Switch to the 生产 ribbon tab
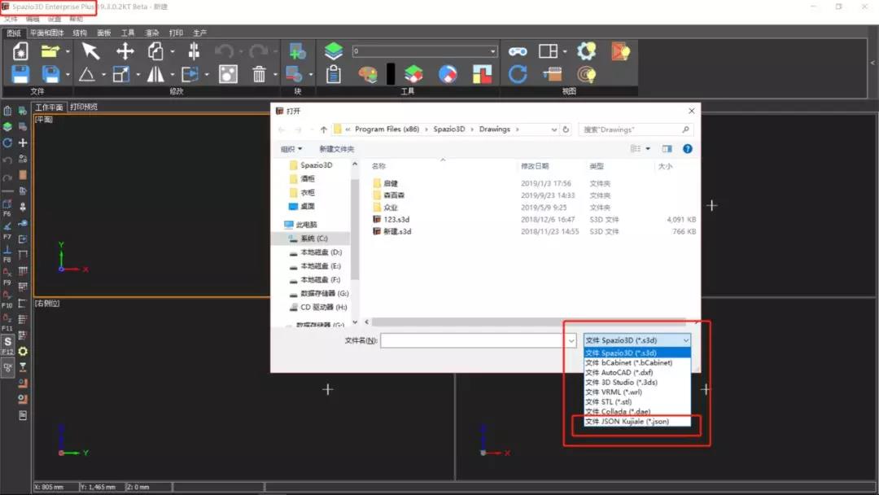Image resolution: width=879 pixels, height=495 pixels. 200,33
